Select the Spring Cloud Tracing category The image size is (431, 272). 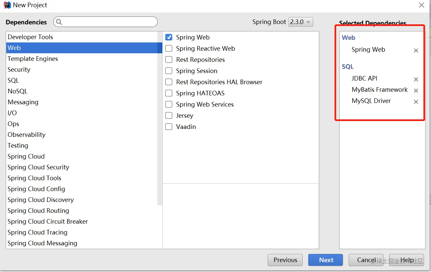tap(82, 232)
